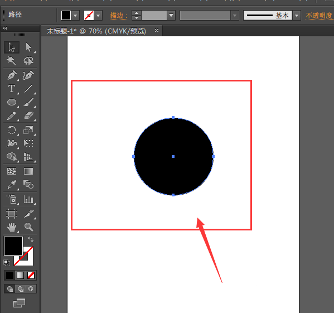The image size is (334, 313).
Task: Switch to the 未标题-1 document tab
Action: [x=96, y=31]
